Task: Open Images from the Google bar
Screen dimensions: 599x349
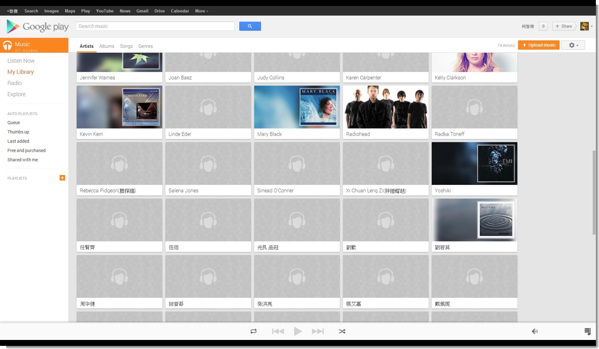Action: tap(51, 11)
